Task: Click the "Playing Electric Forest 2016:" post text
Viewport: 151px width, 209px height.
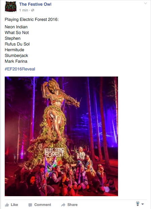Action: pyautogui.click(x=32, y=20)
